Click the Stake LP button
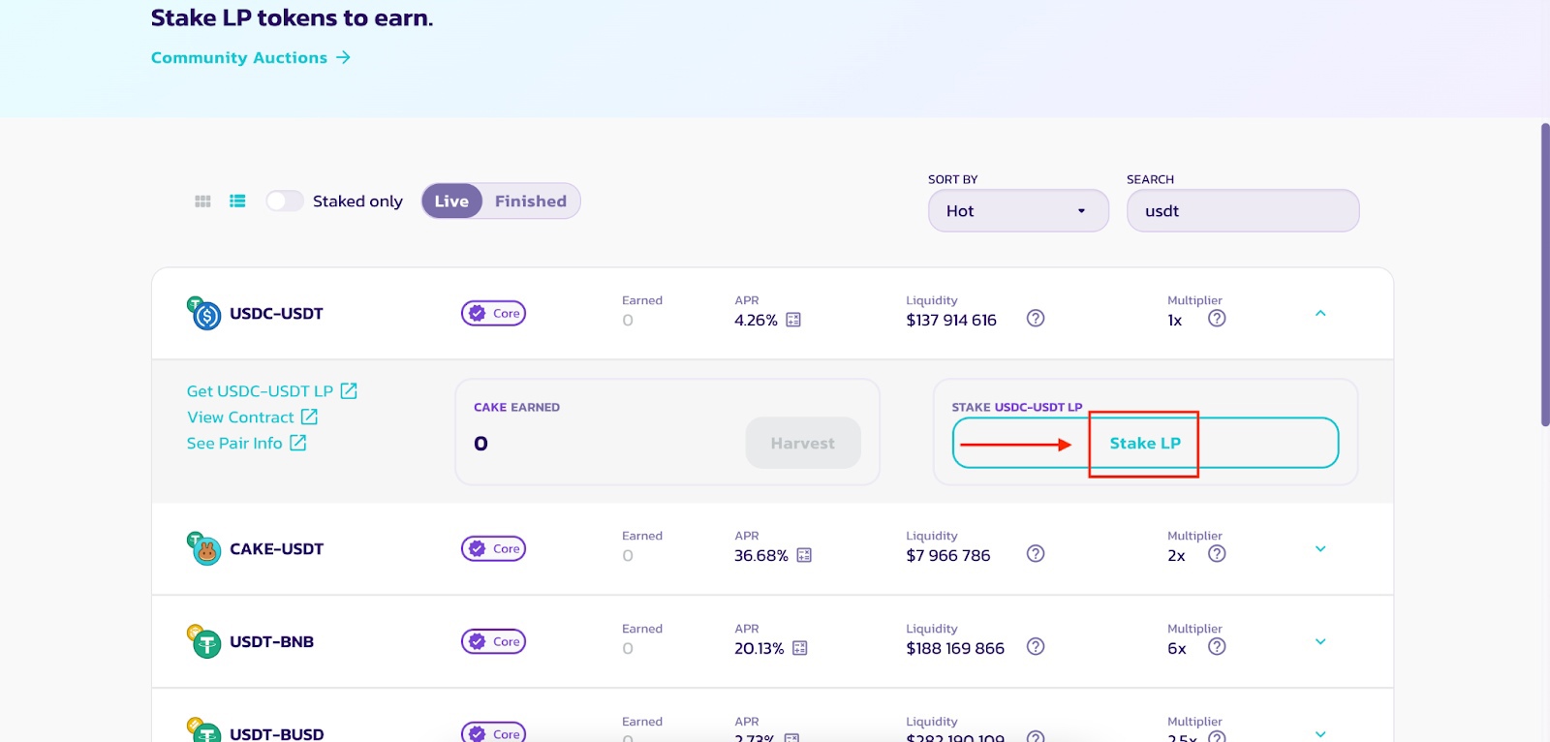The height and width of the screenshot is (742, 1550). [1145, 443]
